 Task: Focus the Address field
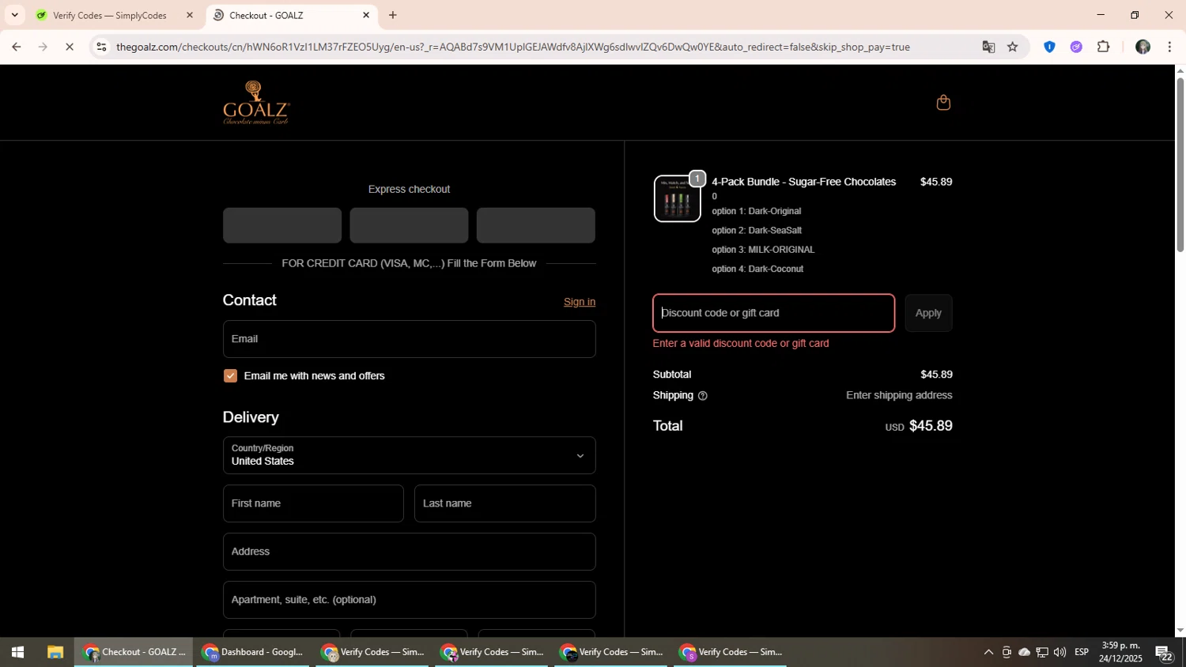[x=409, y=552]
